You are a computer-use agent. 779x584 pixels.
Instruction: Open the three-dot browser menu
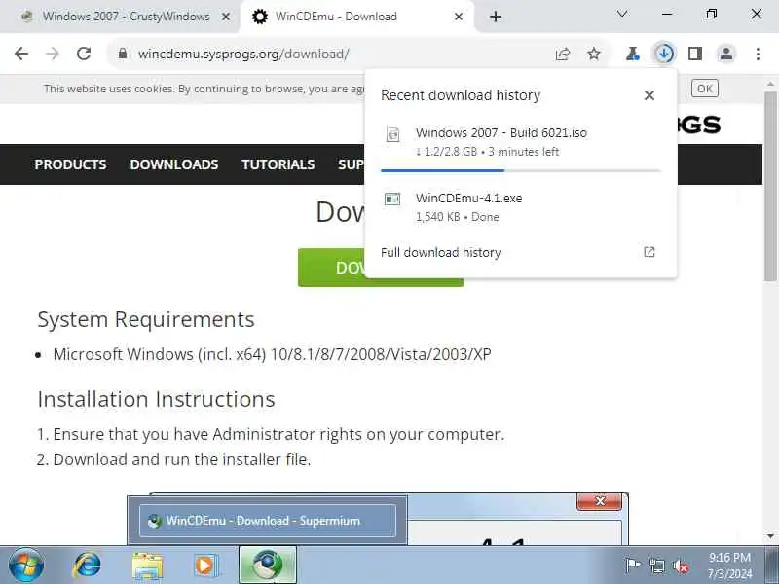click(758, 54)
